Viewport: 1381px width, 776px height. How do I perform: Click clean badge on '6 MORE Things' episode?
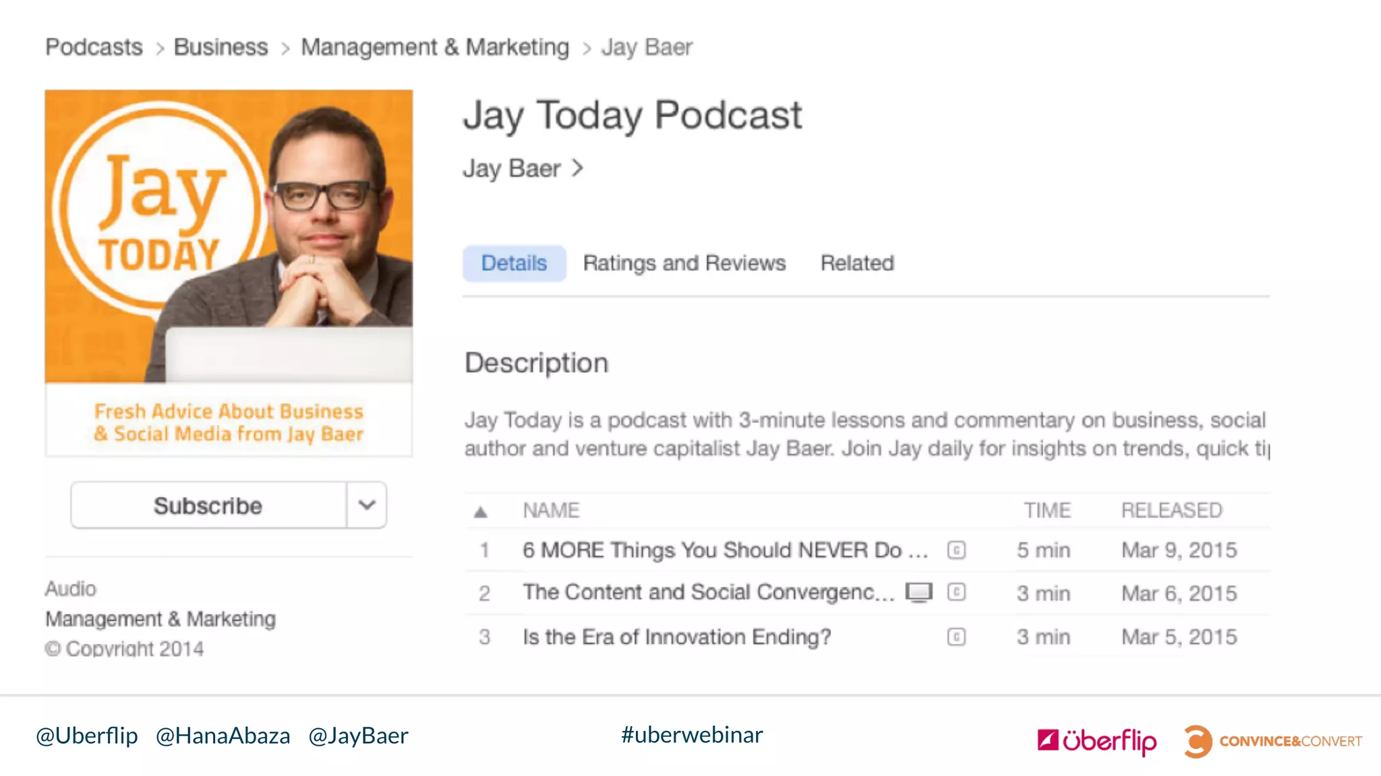coord(956,550)
